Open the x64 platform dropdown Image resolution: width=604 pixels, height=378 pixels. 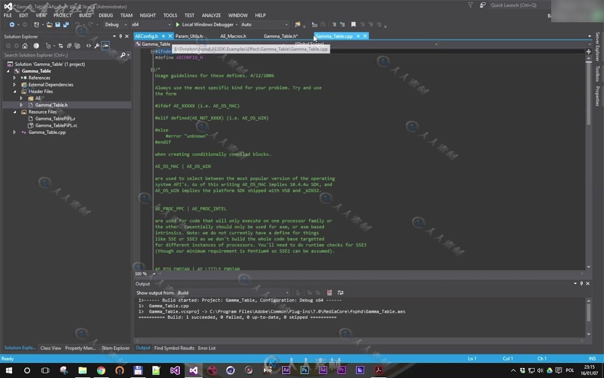tap(151, 25)
